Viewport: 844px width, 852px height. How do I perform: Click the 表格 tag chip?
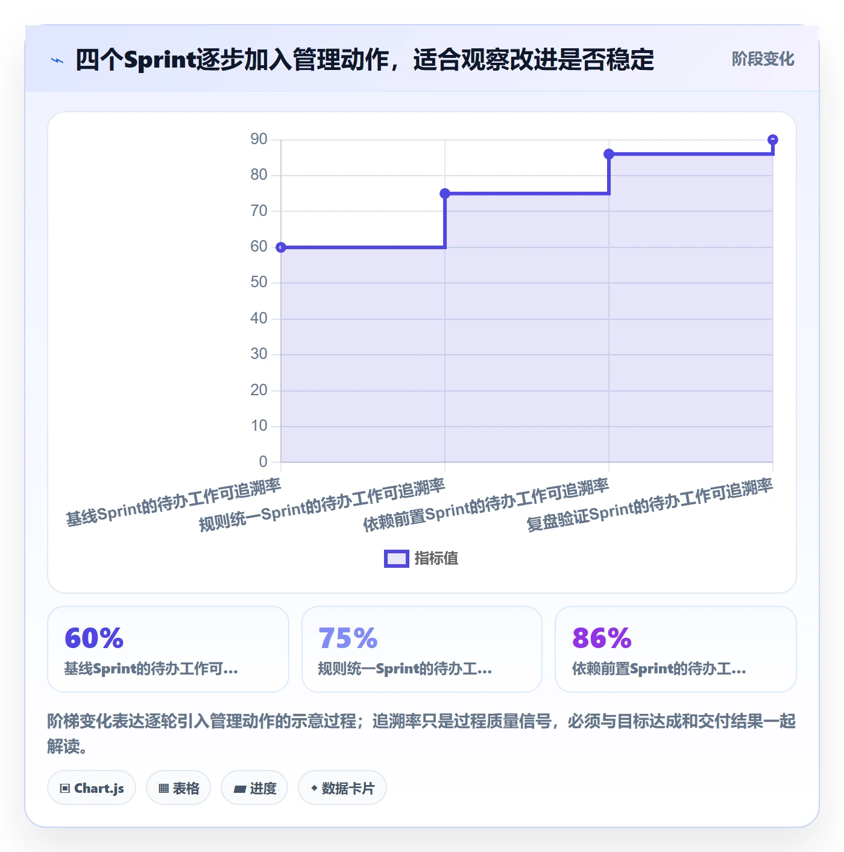[x=178, y=788]
